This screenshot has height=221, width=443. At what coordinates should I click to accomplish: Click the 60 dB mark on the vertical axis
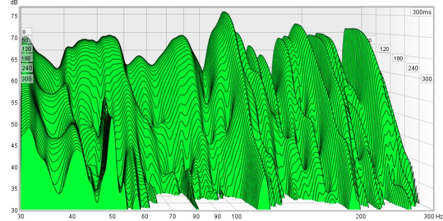tap(14, 81)
